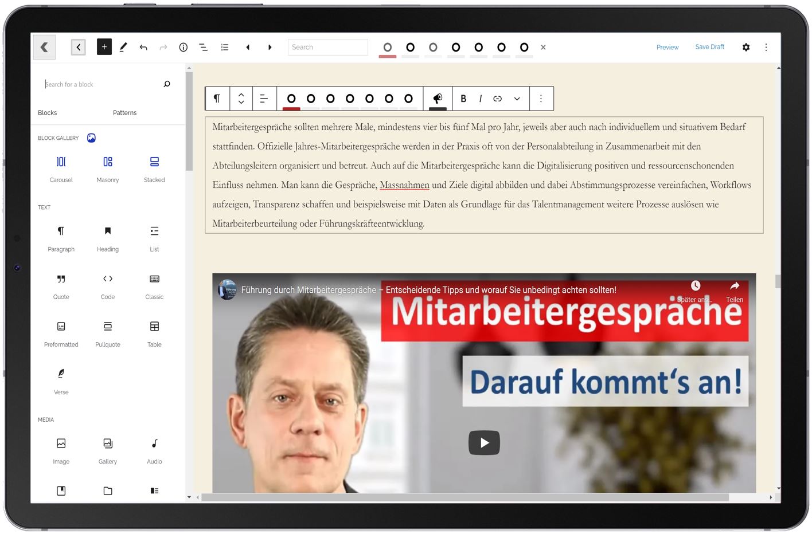The image size is (812, 534).
Task: Open the settings gear panel
Action: [x=746, y=48]
